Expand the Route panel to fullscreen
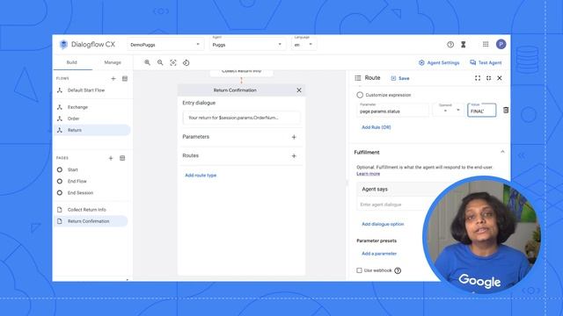The height and width of the screenshot is (316, 563). tap(478, 78)
